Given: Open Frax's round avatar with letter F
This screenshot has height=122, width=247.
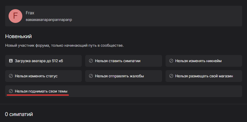Looking at the screenshot, I should [x=16, y=16].
